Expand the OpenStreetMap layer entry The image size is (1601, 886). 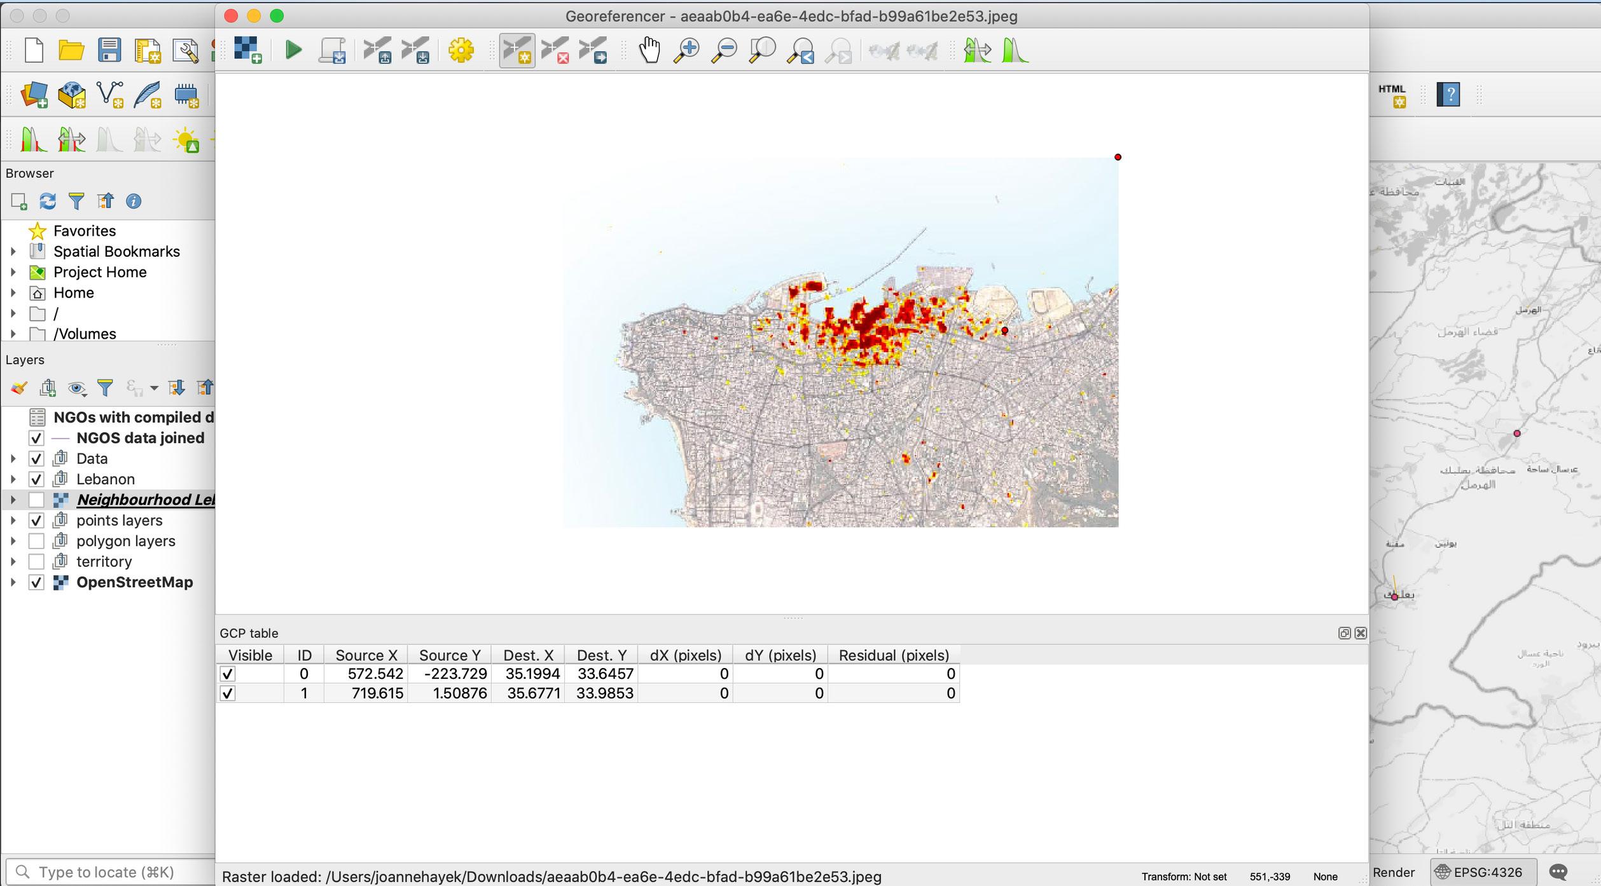13,583
